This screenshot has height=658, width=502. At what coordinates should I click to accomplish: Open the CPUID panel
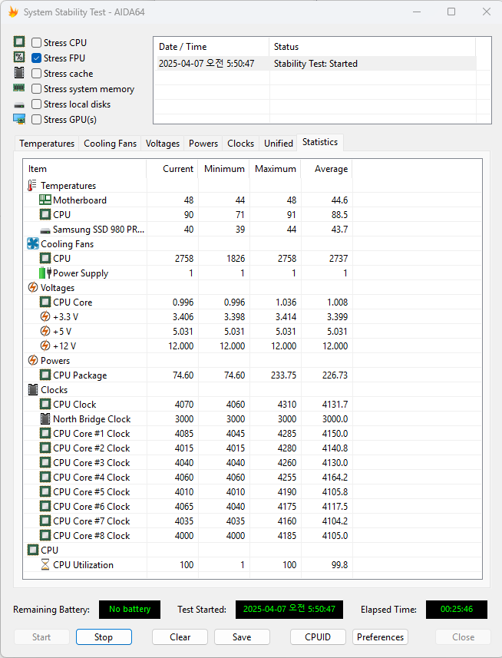click(318, 637)
